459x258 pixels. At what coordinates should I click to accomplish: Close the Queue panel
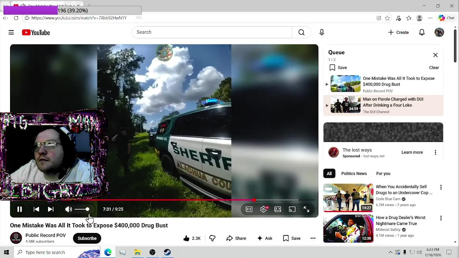[x=435, y=55]
